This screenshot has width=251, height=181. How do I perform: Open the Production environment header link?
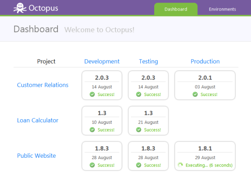point(205,61)
